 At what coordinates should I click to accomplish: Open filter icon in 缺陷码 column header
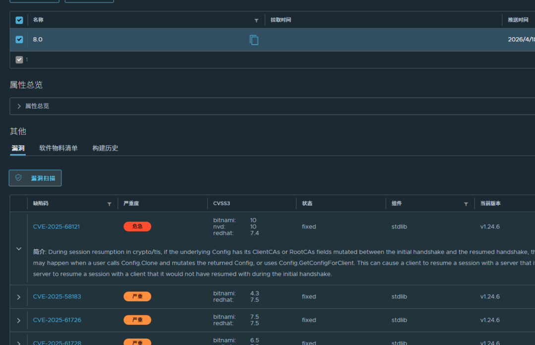point(109,204)
